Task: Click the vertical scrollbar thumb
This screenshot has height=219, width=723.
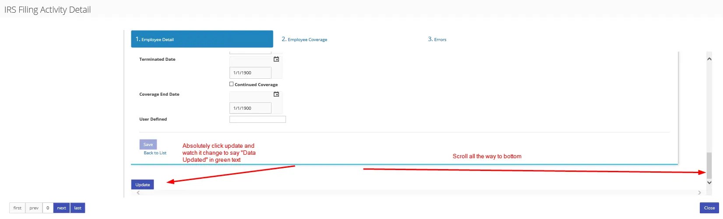Action: [709, 165]
